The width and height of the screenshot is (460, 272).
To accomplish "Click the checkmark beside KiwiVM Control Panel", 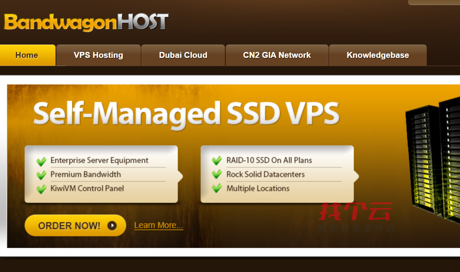I will [41, 189].
